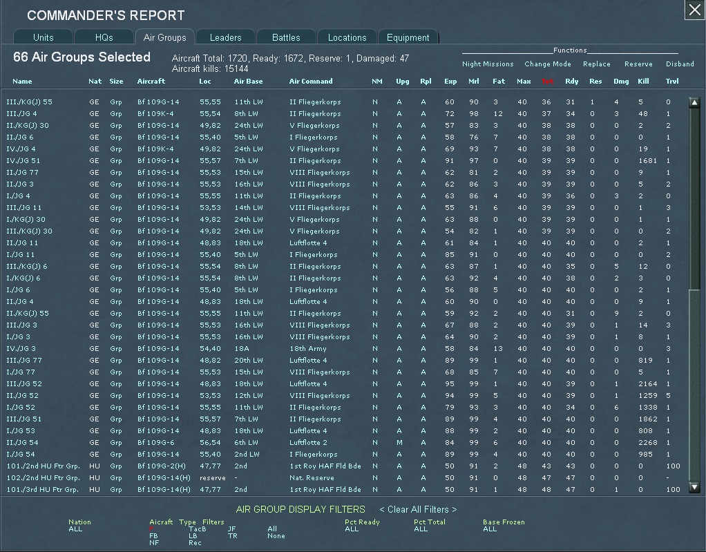Toggle the LB aircraft type filter
This screenshot has height=552, width=706.
[x=193, y=536]
